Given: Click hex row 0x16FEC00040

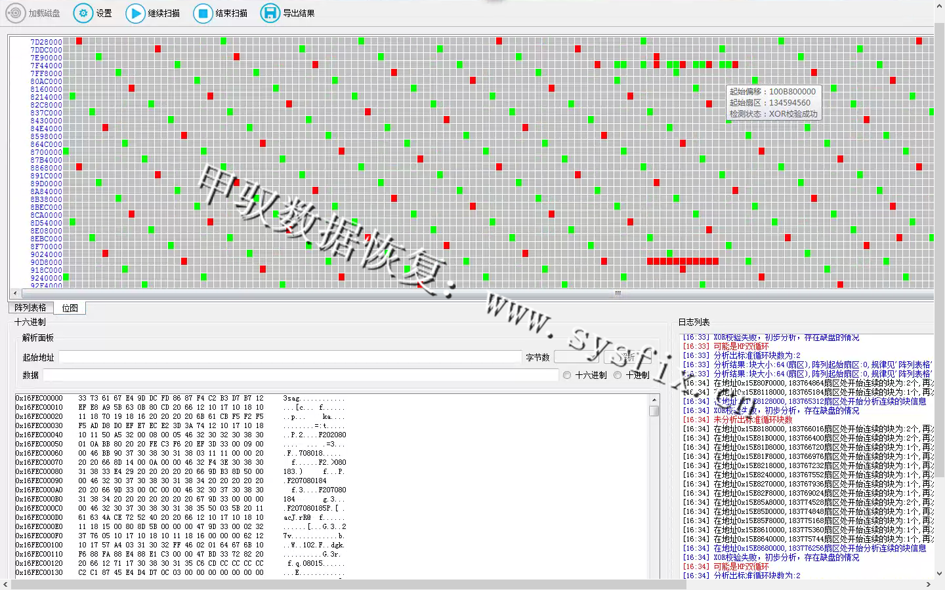Looking at the screenshot, I should [180, 435].
